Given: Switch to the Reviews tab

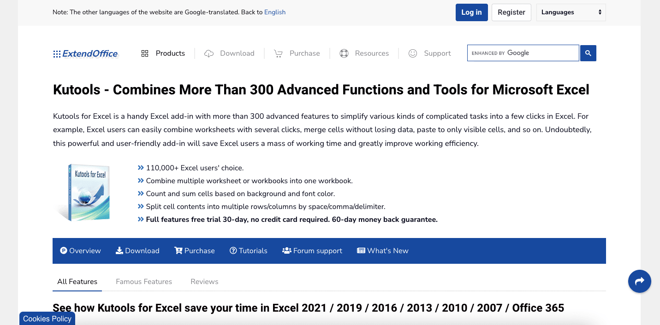Looking at the screenshot, I should (204, 282).
